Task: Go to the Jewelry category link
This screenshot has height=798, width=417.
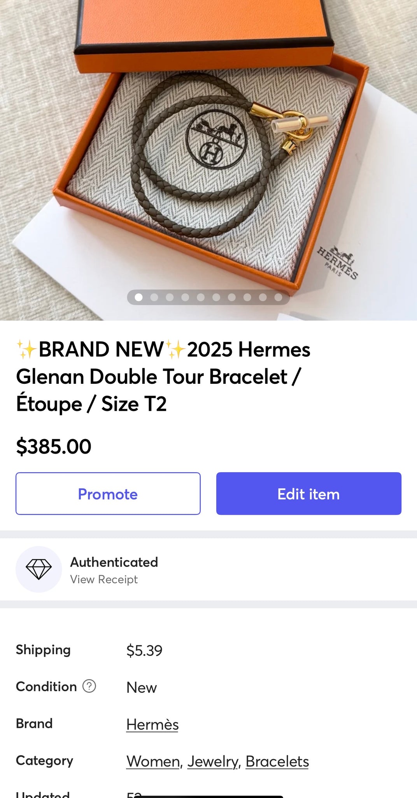Action: 212,761
